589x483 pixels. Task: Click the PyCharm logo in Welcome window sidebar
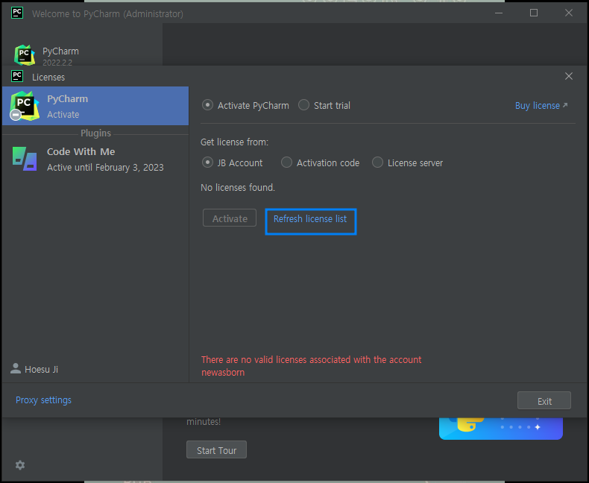click(x=25, y=55)
